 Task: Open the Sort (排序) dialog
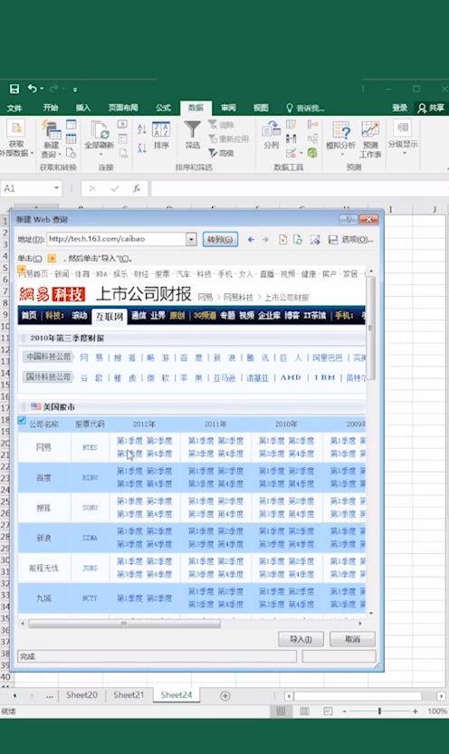pos(161,135)
